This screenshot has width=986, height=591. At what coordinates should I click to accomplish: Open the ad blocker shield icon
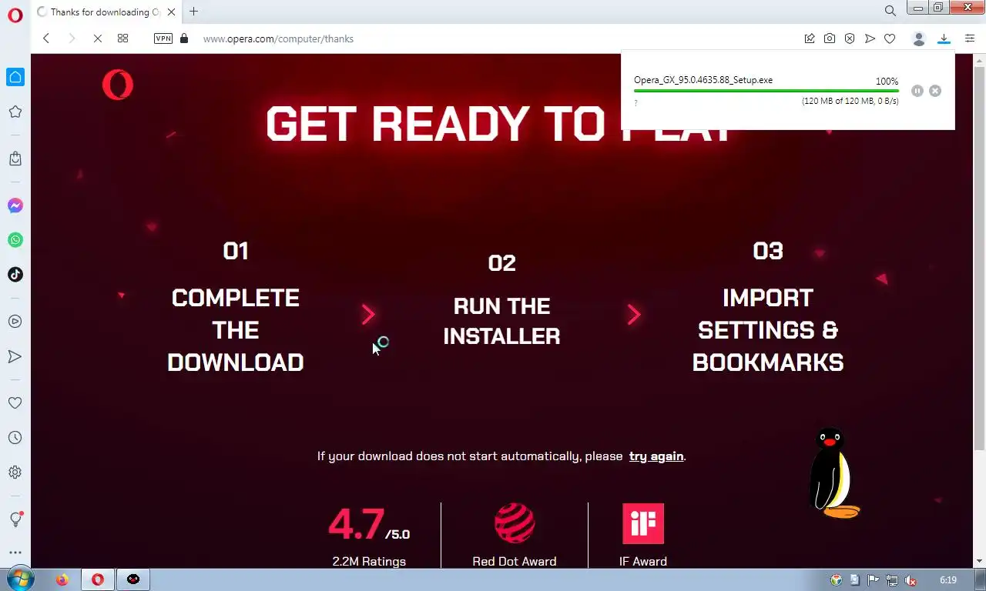click(850, 38)
